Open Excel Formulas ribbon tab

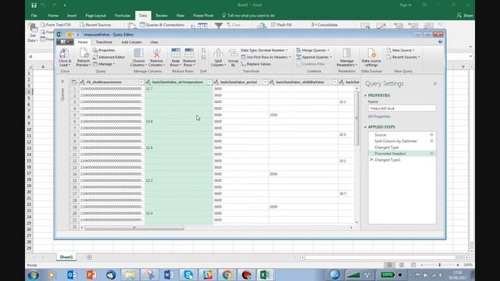point(123,16)
